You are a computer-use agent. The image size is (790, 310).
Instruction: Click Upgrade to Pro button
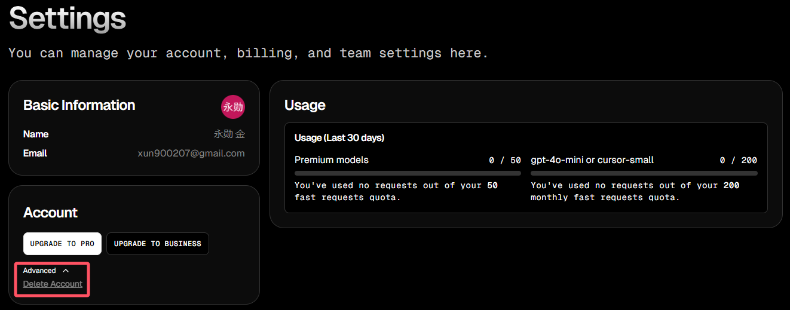coord(62,244)
